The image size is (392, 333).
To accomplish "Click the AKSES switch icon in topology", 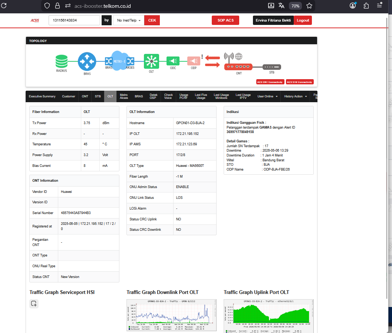I will 130,61.
